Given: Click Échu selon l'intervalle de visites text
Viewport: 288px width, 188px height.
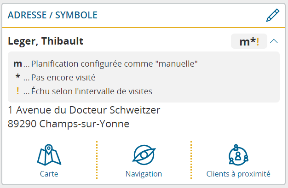Looking at the screenshot, I should 92,91.
